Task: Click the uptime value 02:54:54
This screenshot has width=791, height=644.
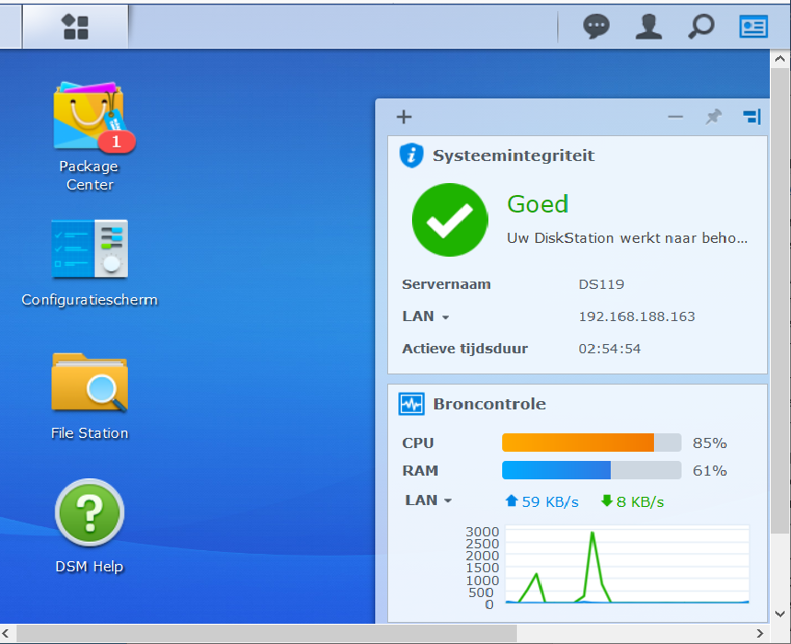Action: point(610,349)
